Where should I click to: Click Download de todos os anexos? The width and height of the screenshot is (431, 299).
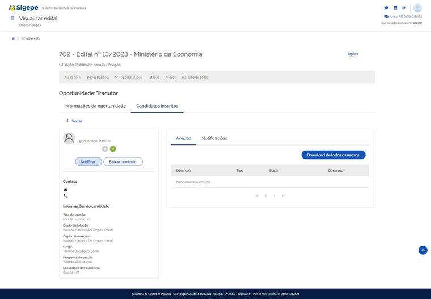point(333,155)
